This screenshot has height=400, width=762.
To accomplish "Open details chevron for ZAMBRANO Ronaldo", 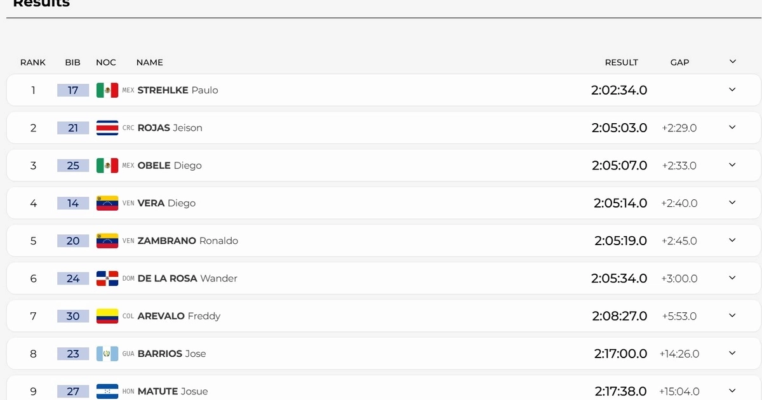I will coord(732,240).
